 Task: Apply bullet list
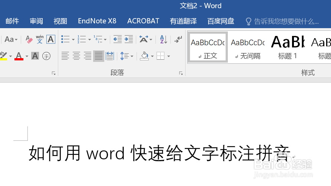(x=65, y=39)
